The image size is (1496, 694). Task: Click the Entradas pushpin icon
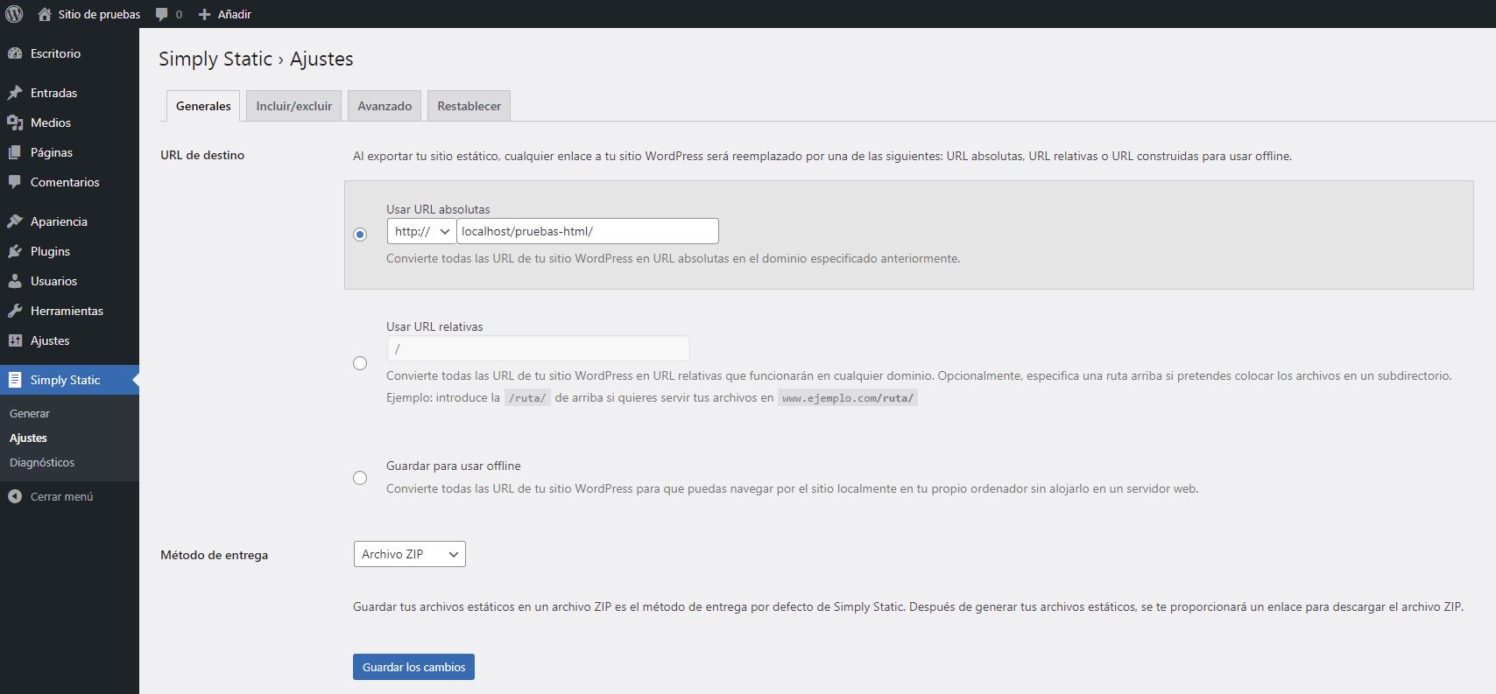(15, 93)
